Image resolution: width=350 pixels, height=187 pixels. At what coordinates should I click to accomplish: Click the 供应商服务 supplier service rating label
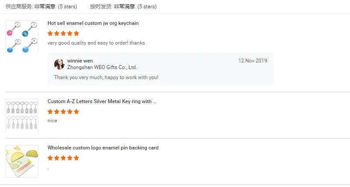pos(19,7)
